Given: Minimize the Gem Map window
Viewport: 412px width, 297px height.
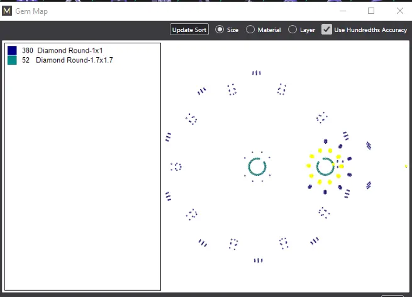Looking at the screenshot, I should [343, 11].
